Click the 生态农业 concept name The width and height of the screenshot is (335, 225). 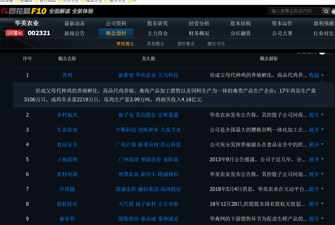point(67,130)
